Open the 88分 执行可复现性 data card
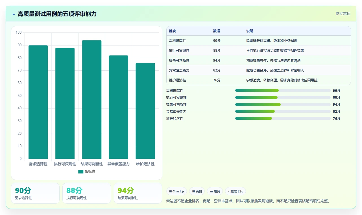 point(87,193)
